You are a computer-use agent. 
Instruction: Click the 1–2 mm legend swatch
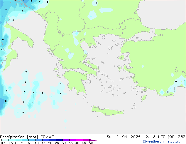click(x=18, y=140)
